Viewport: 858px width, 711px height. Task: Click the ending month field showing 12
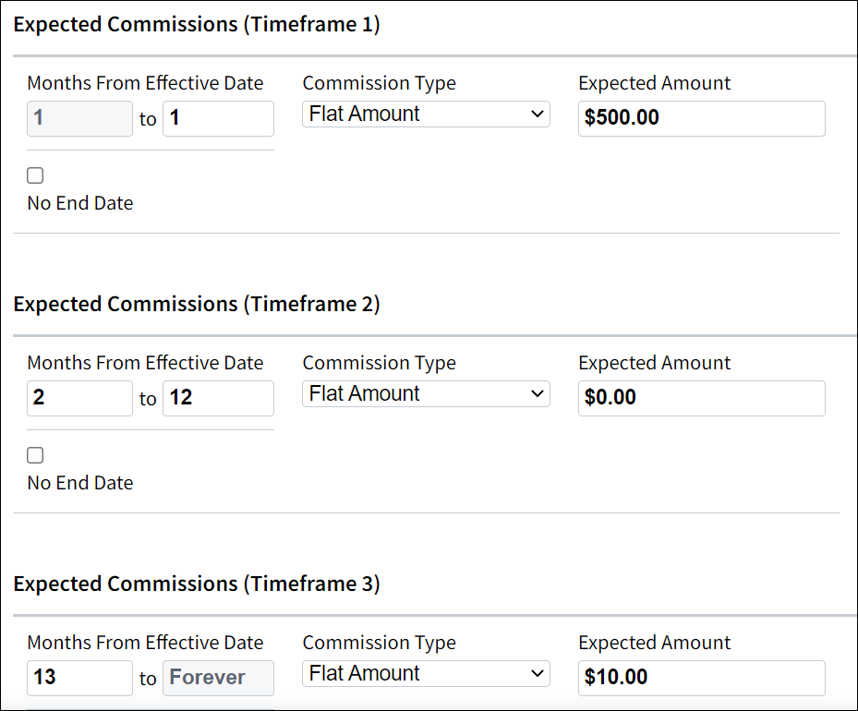(x=218, y=398)
